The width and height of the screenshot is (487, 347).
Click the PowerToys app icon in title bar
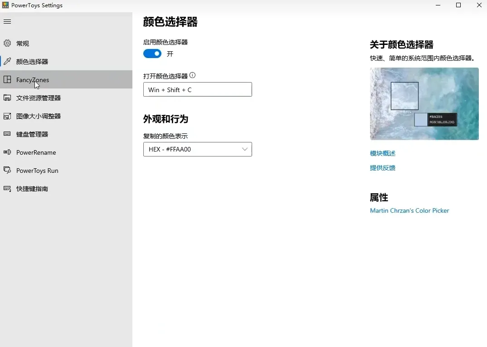[5, 5]
